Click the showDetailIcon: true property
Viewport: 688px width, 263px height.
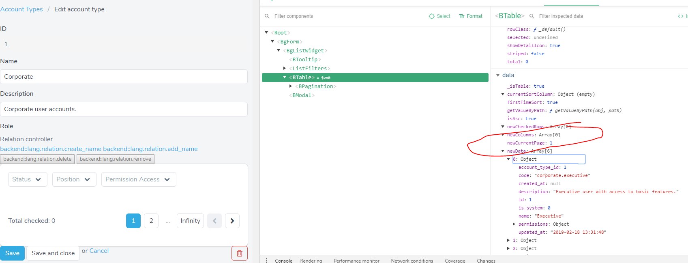point(534,45)
